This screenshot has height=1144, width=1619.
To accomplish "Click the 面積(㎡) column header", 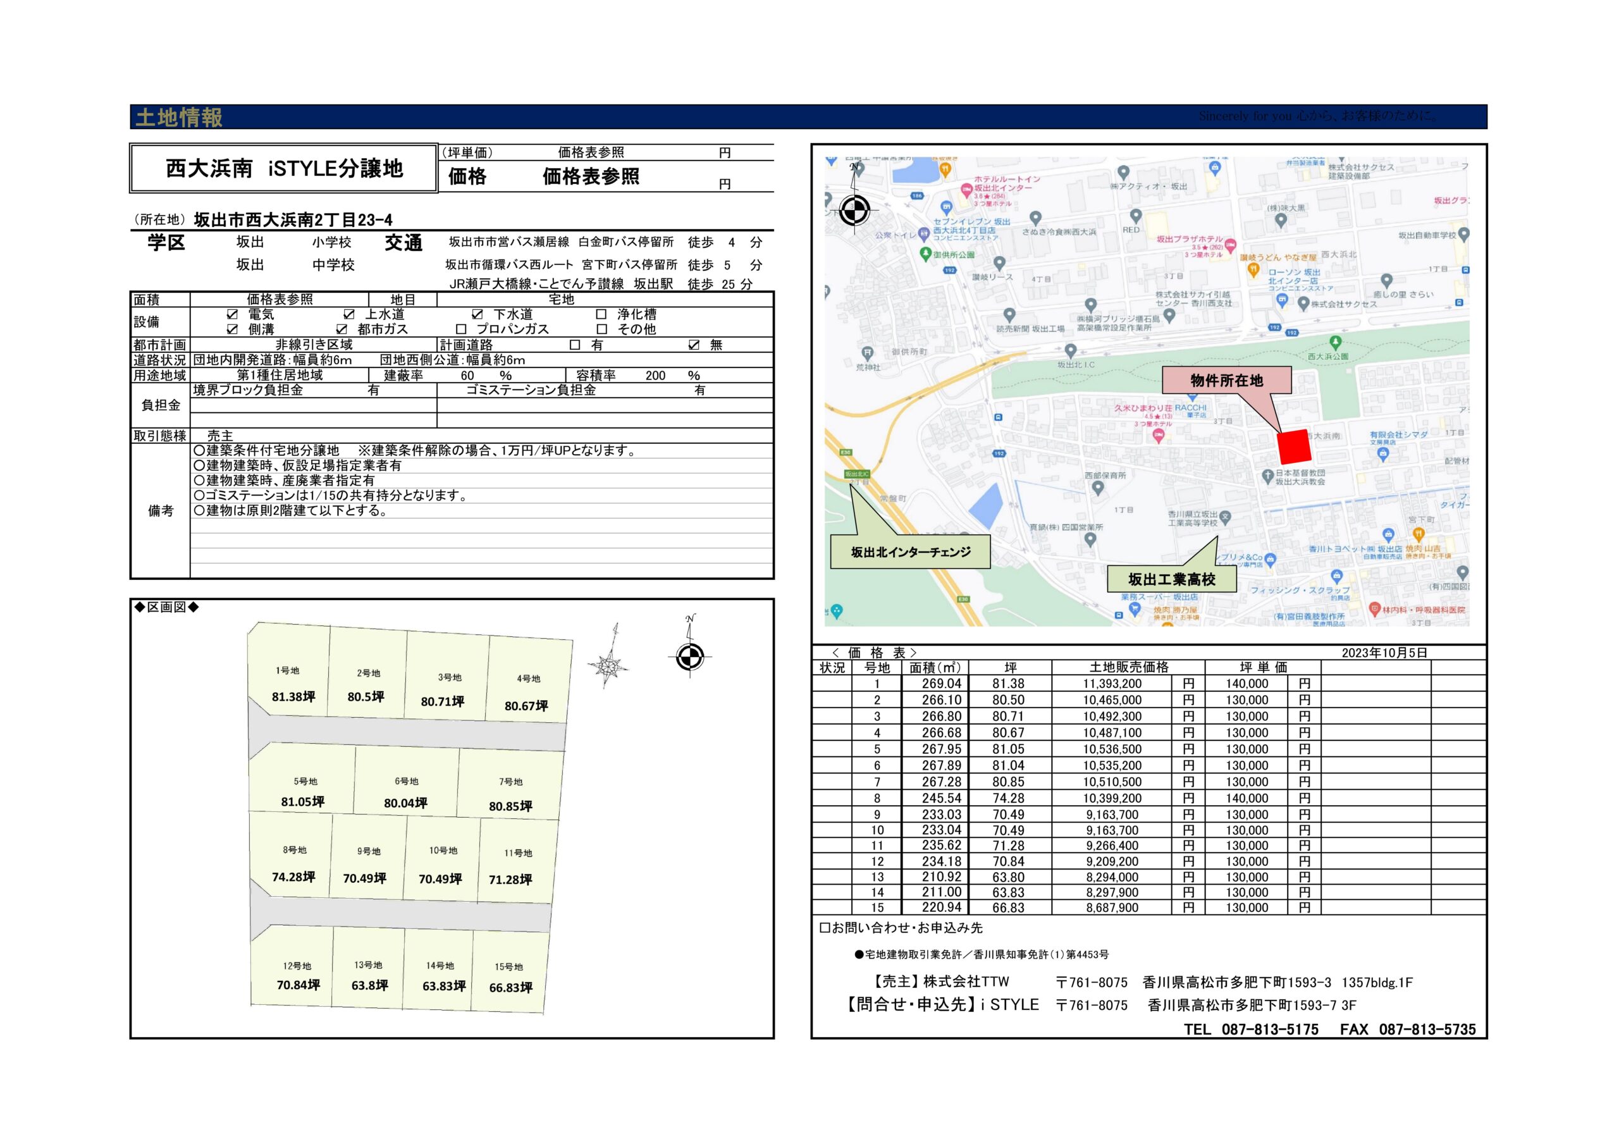I will (935, 667).
